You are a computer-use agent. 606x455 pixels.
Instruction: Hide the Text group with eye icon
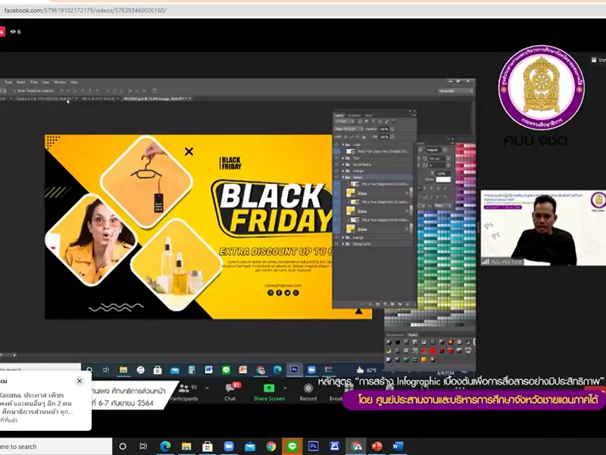pos(336,158)
